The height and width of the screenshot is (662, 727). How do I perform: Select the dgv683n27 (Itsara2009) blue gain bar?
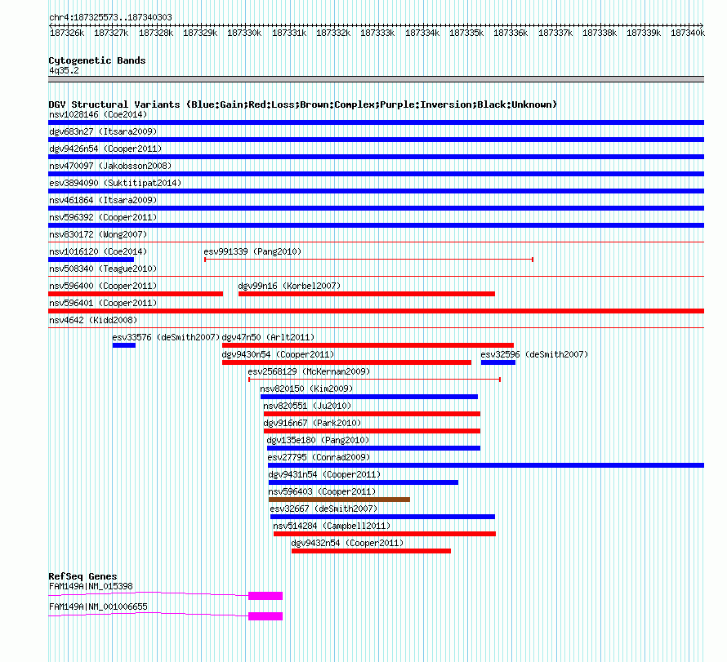pyautogui.click(x=376, y=140)
